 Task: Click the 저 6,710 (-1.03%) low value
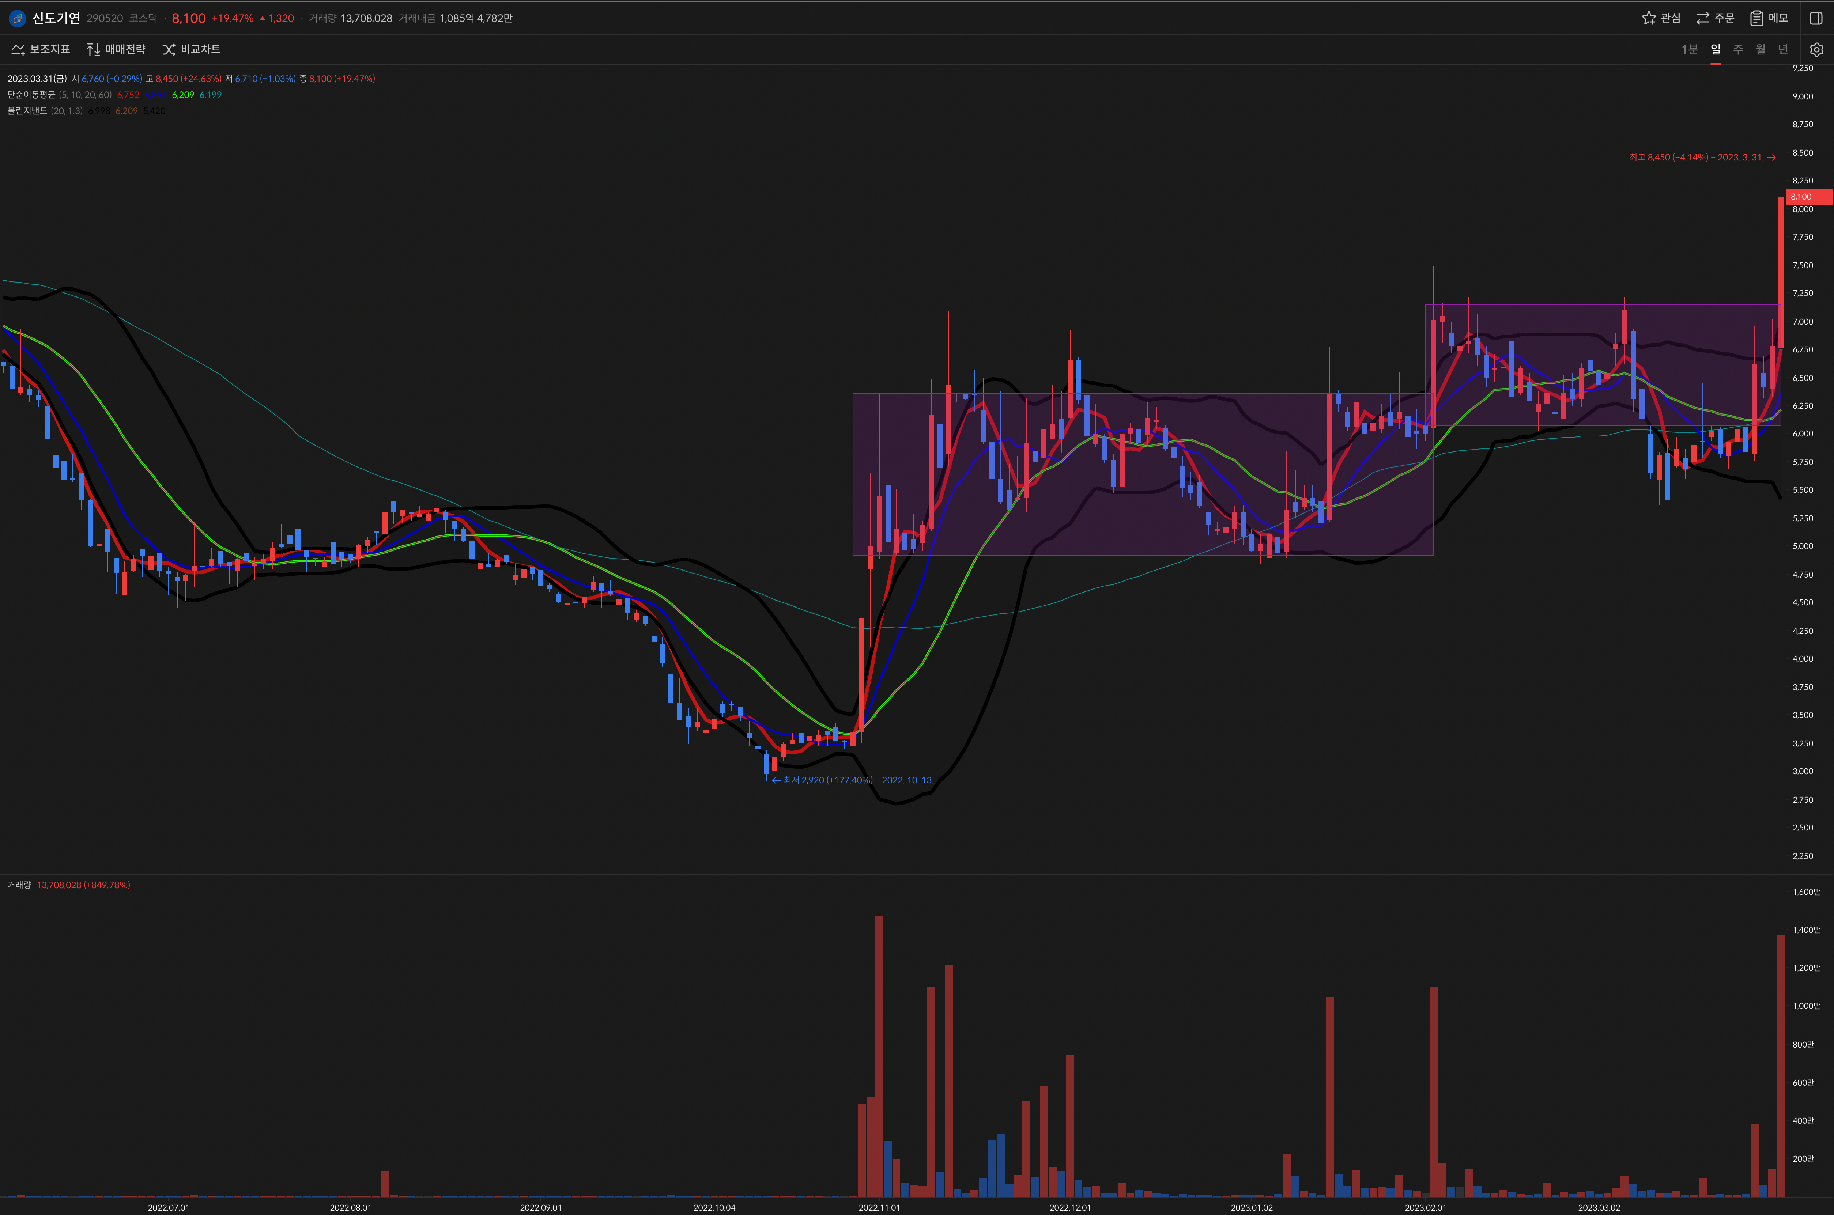260,78
